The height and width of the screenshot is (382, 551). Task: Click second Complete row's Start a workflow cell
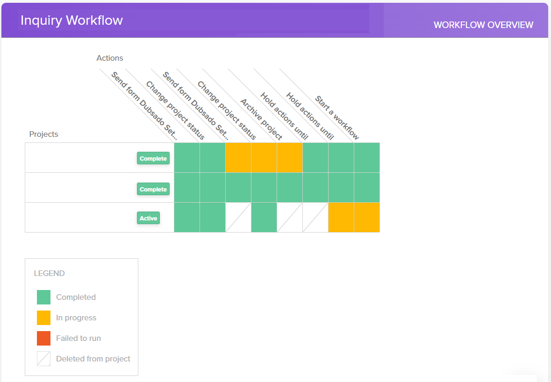(367, 187)
